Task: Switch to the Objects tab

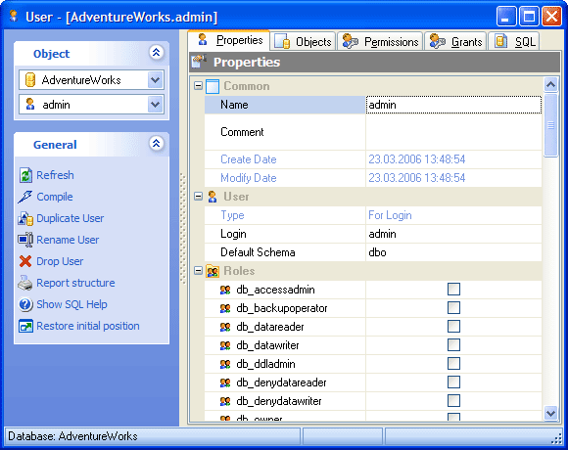Action: [x=303, y=42]
